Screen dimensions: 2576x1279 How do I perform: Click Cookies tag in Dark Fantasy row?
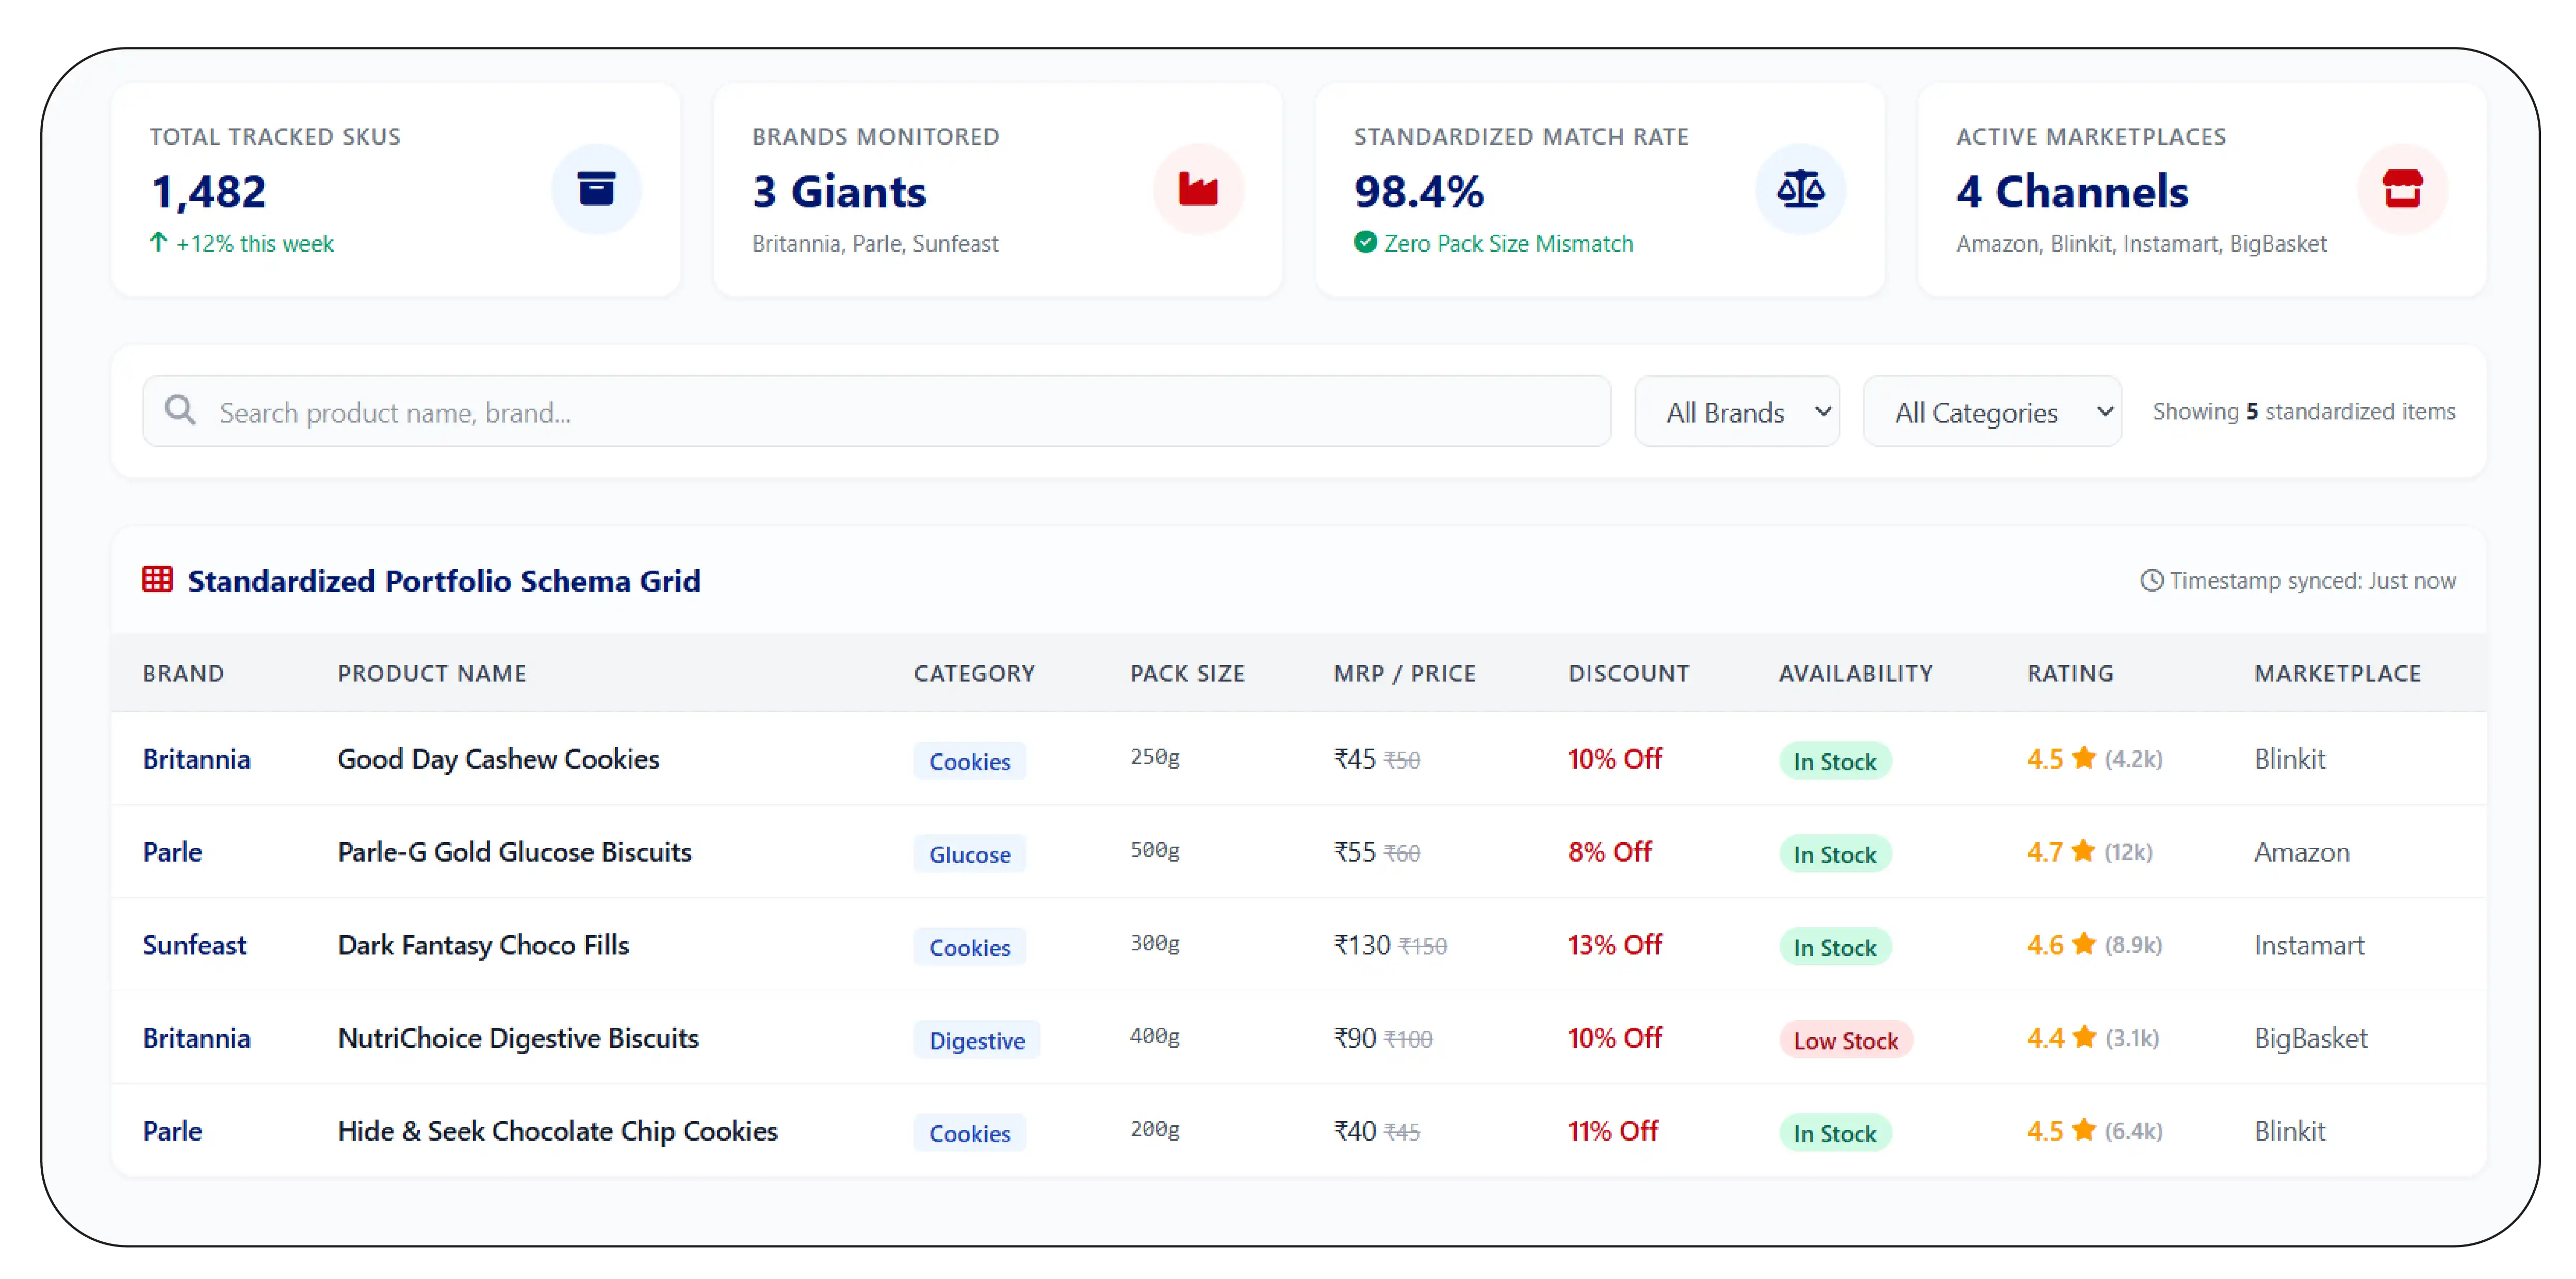(x=969, y=947)
